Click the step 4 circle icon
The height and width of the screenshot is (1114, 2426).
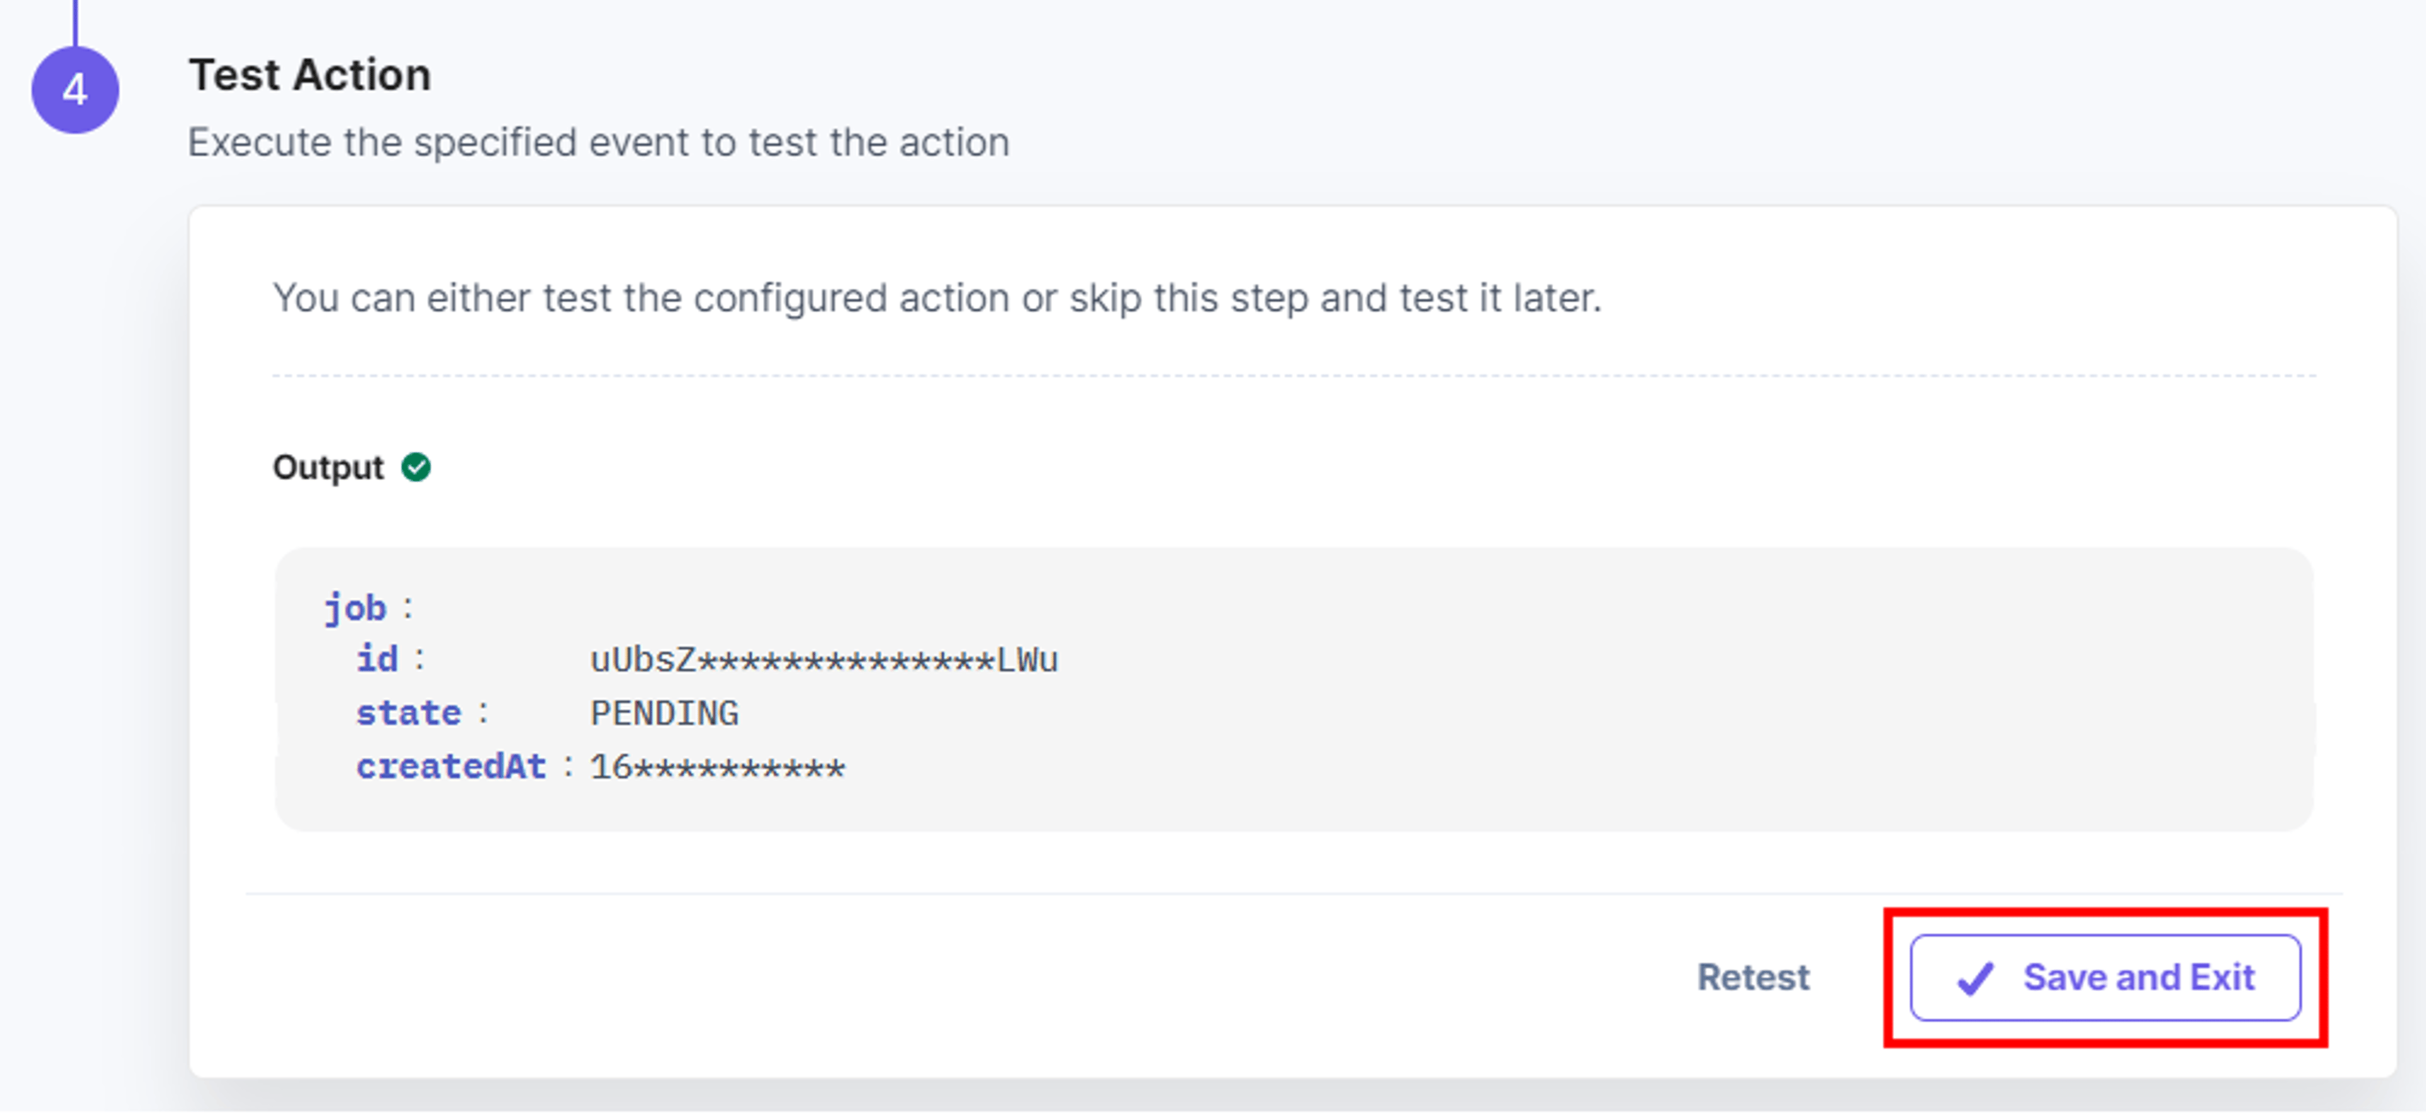point(75,90)
